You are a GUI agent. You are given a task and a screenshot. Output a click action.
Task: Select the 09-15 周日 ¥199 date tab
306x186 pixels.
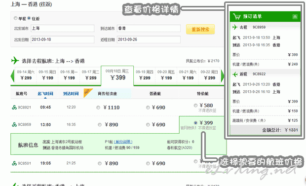pos(47,75)
